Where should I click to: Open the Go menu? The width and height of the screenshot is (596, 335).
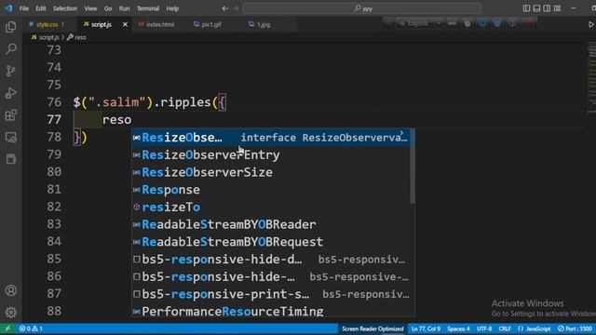[x=108, y=8]
